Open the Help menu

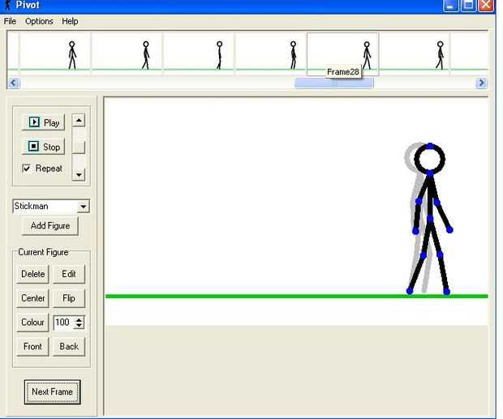point(70,21)
